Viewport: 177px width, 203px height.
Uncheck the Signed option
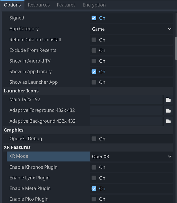pyautogui.click(x=94, y=18)
